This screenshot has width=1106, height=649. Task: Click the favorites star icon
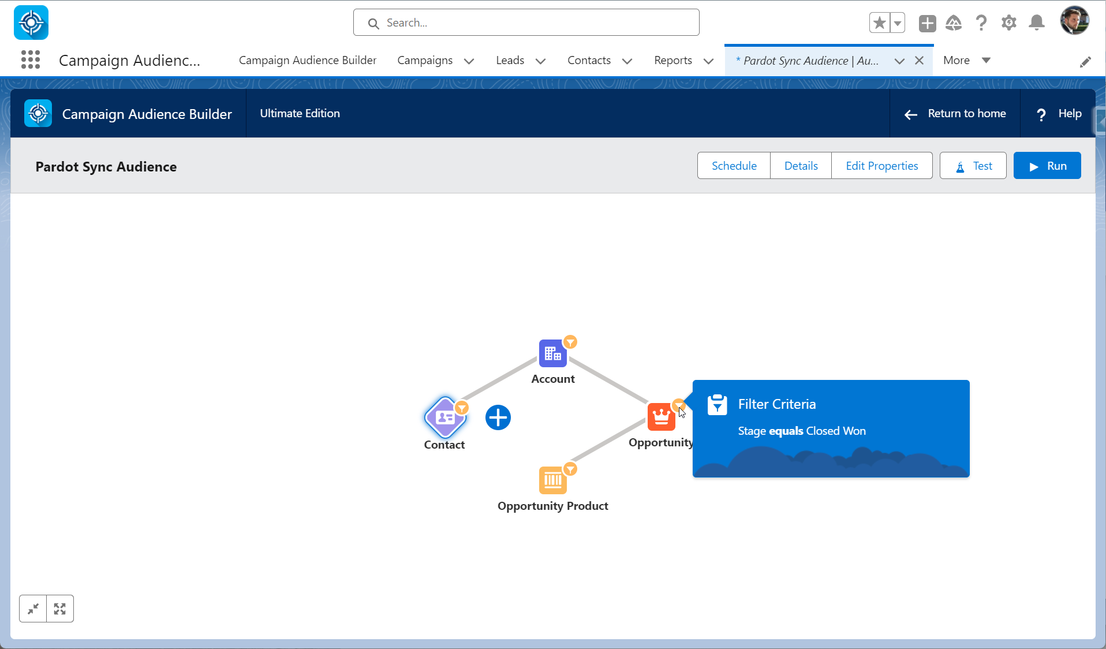pos(880,23)
